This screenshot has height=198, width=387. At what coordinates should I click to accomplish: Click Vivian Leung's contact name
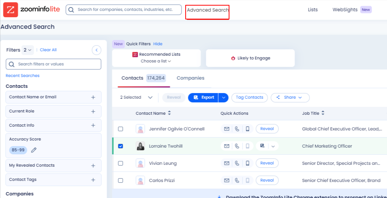tap(163, 163)
